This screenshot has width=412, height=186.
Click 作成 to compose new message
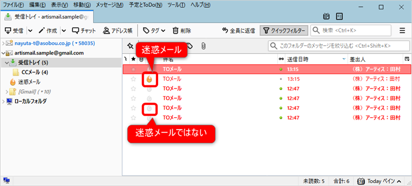[x=48, y=31]
